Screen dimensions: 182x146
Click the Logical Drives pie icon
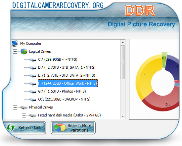click(24, 51)
